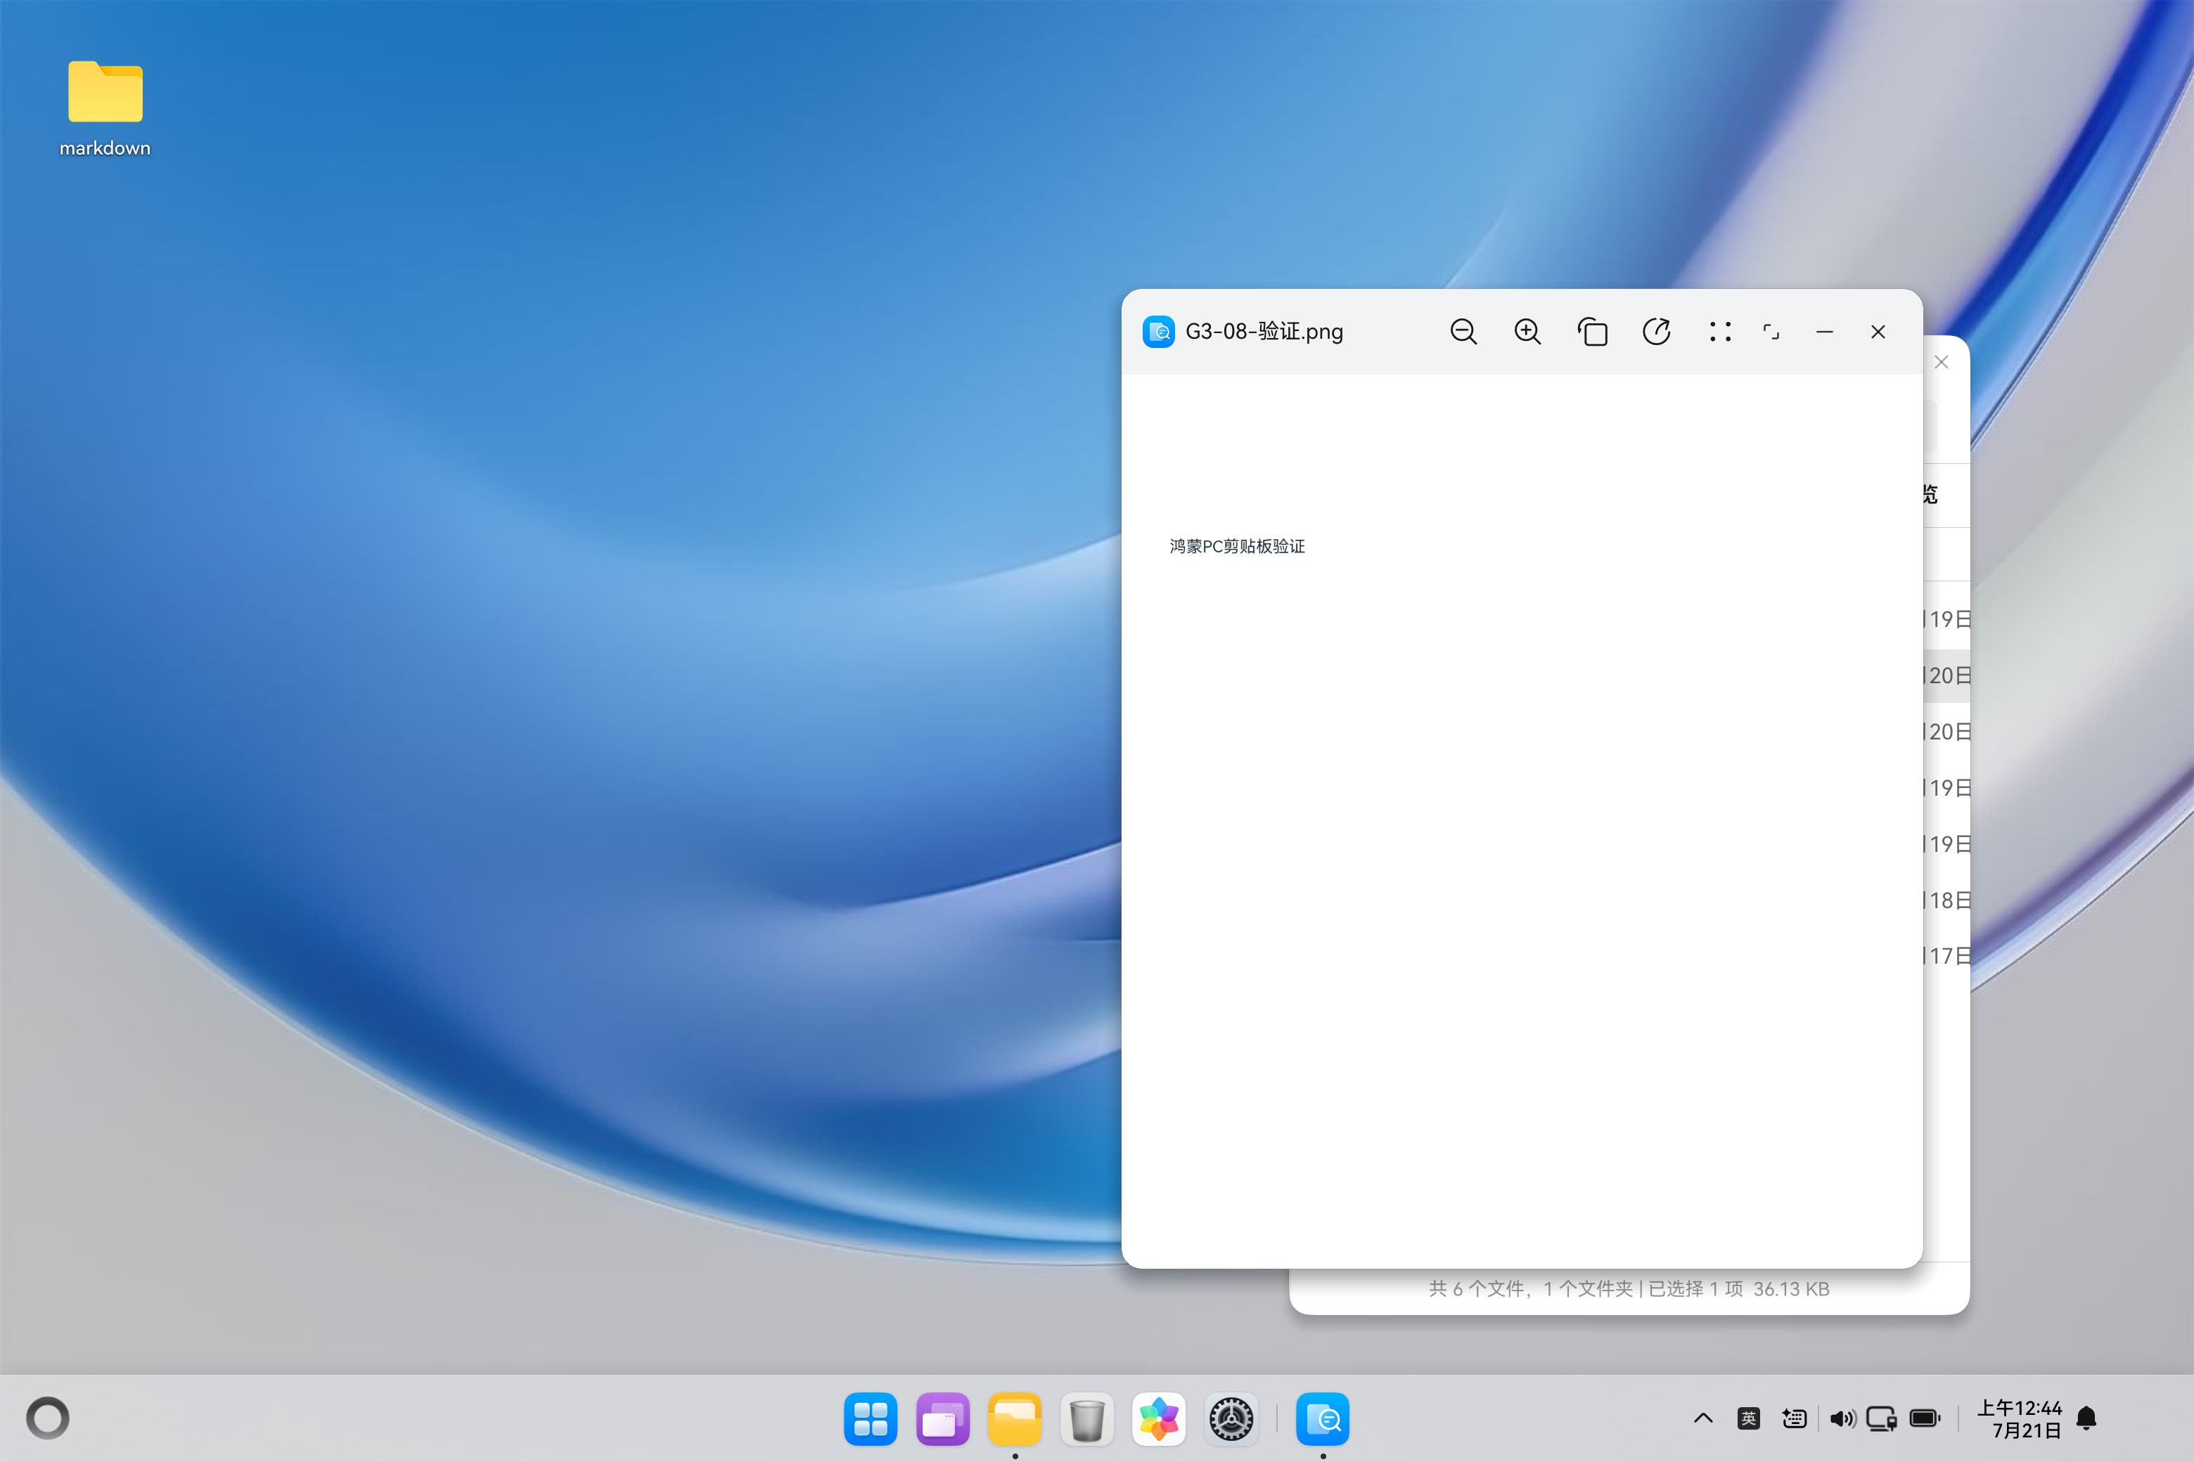
Task: Click the G3-08-验证.png window title
Action: (x=1264, y=332)
